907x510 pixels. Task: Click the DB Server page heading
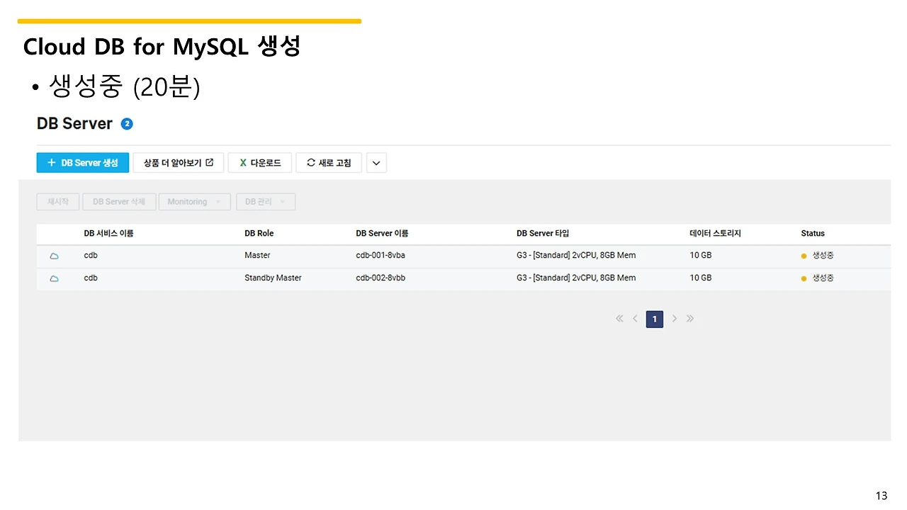coord(74,124)
